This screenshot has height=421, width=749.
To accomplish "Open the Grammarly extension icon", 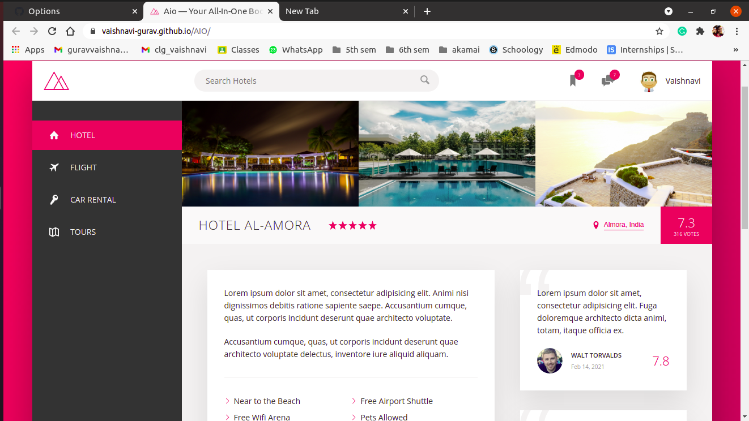I will tap(682, 31).
